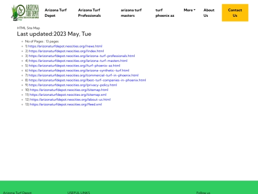Click 'Arizona Turf Depot' footer text
This screenshot has height=194, width=258.
click(17, 193)
